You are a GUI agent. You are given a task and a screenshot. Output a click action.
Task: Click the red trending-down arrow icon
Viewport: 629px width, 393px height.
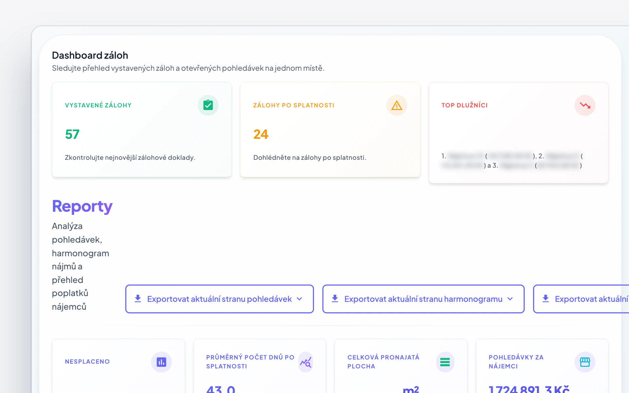click(585, 105)
